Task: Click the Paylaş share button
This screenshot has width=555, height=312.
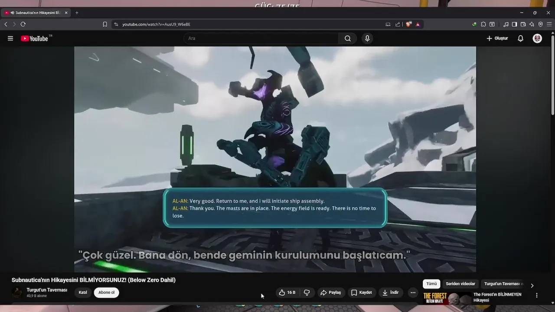Action: 331,292
